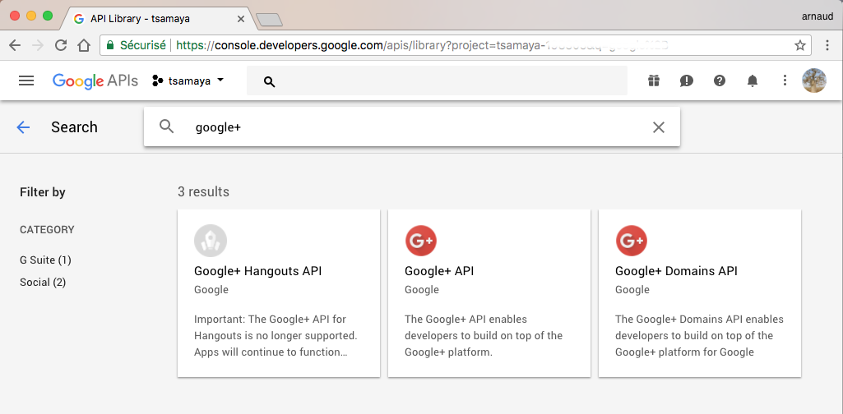Open the tsamaya project selector dropdown
Screen dimensions: 843x414
(x=188, y=81)
